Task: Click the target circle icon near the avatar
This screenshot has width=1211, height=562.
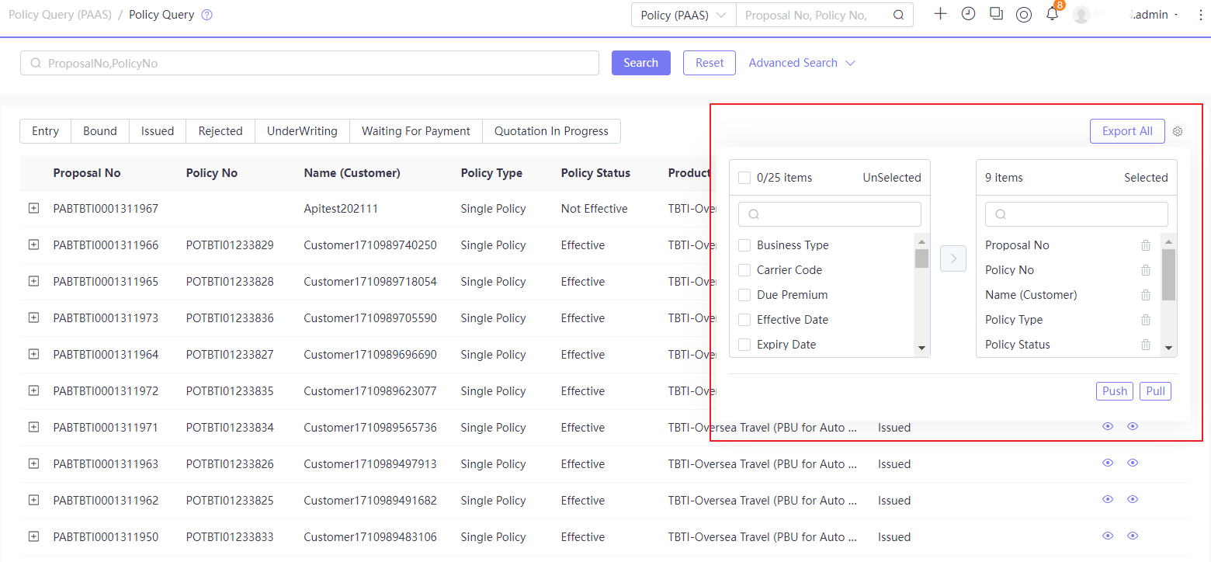Action: pos(1024,14)
